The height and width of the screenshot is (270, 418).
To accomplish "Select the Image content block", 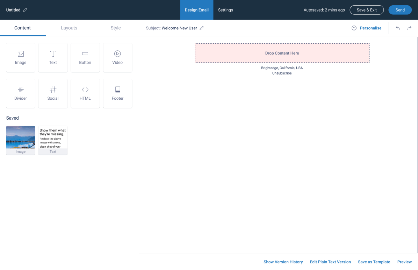I will 21,58.
